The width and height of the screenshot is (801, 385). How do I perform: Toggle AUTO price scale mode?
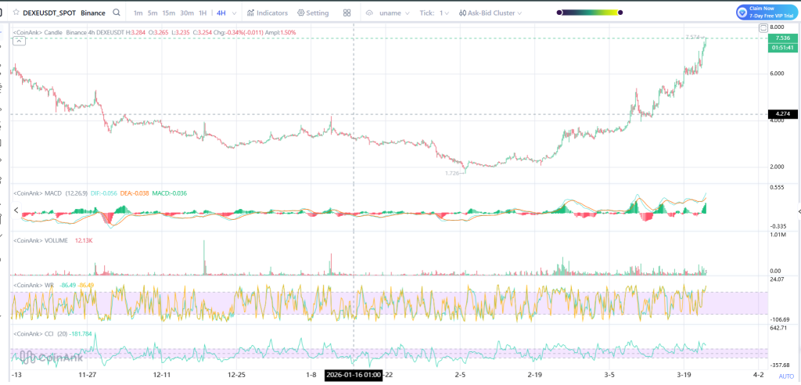pos(786,376)
